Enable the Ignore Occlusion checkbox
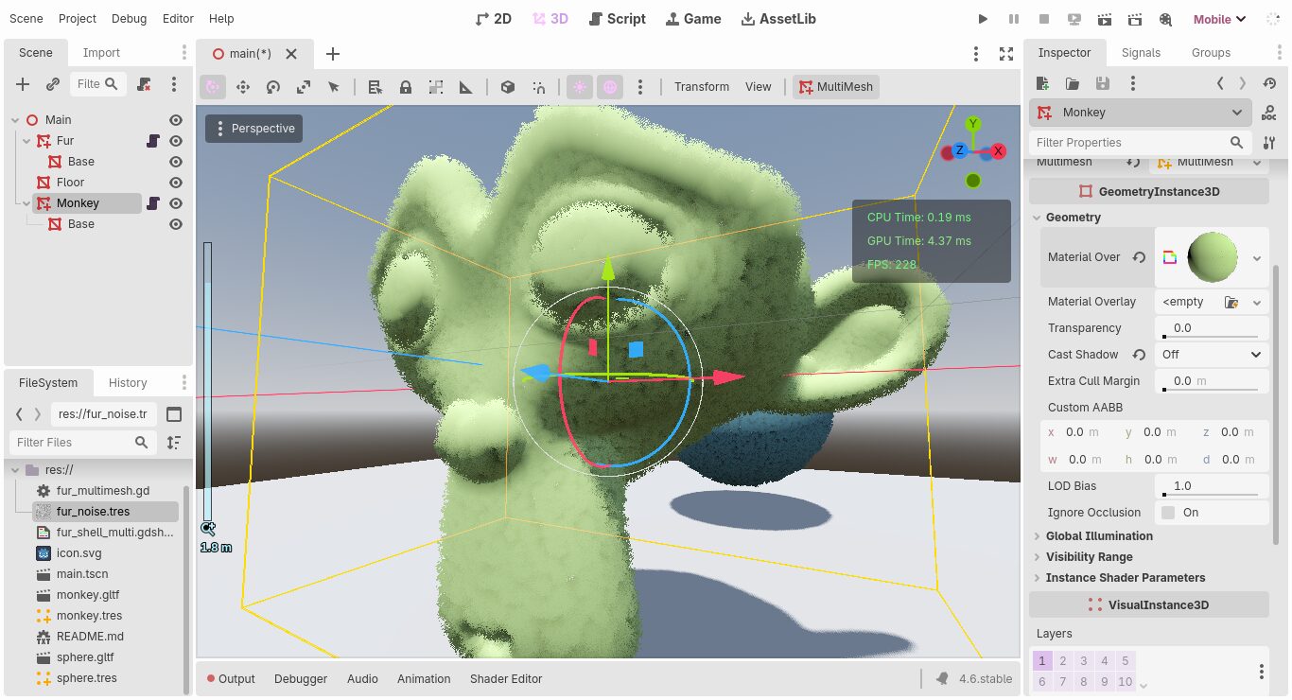 click(x=1168, y=513)
